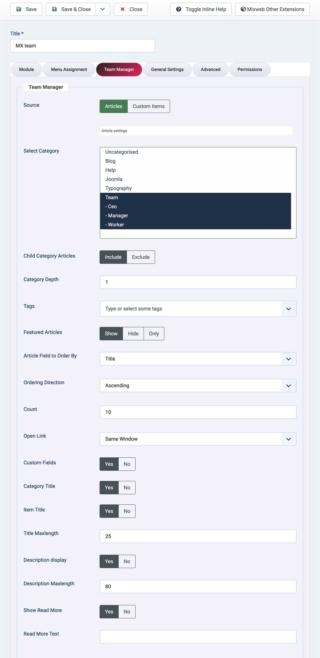Switch to the General Settings tab

[167, 69]
